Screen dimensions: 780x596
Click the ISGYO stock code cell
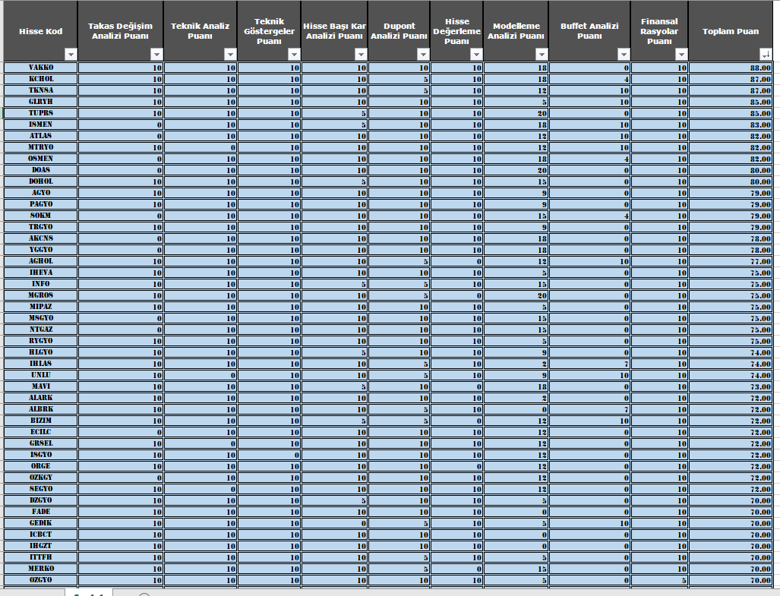click(41, 455)
